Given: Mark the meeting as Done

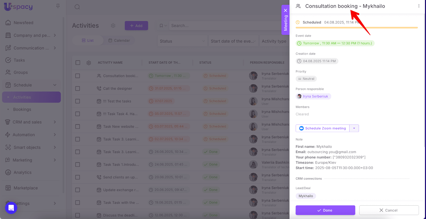Looking at the screenshot, I should click(325, 210).
